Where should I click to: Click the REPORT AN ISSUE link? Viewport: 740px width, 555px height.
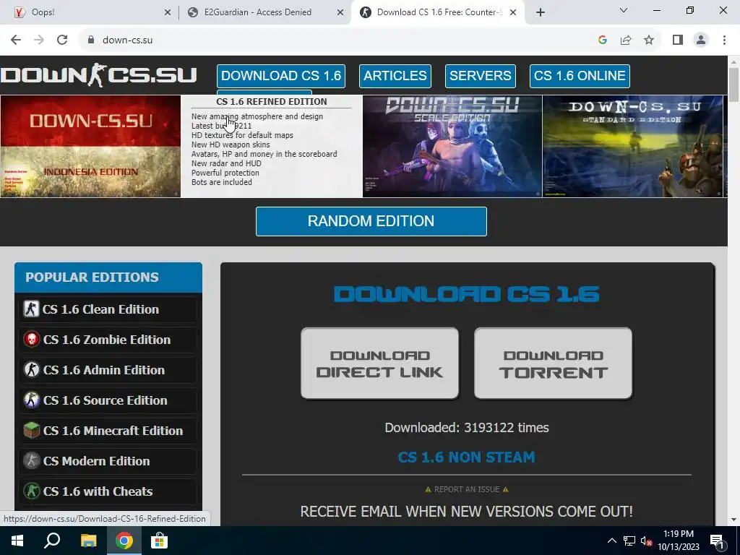pyautogui.click(x=467, y=489)
